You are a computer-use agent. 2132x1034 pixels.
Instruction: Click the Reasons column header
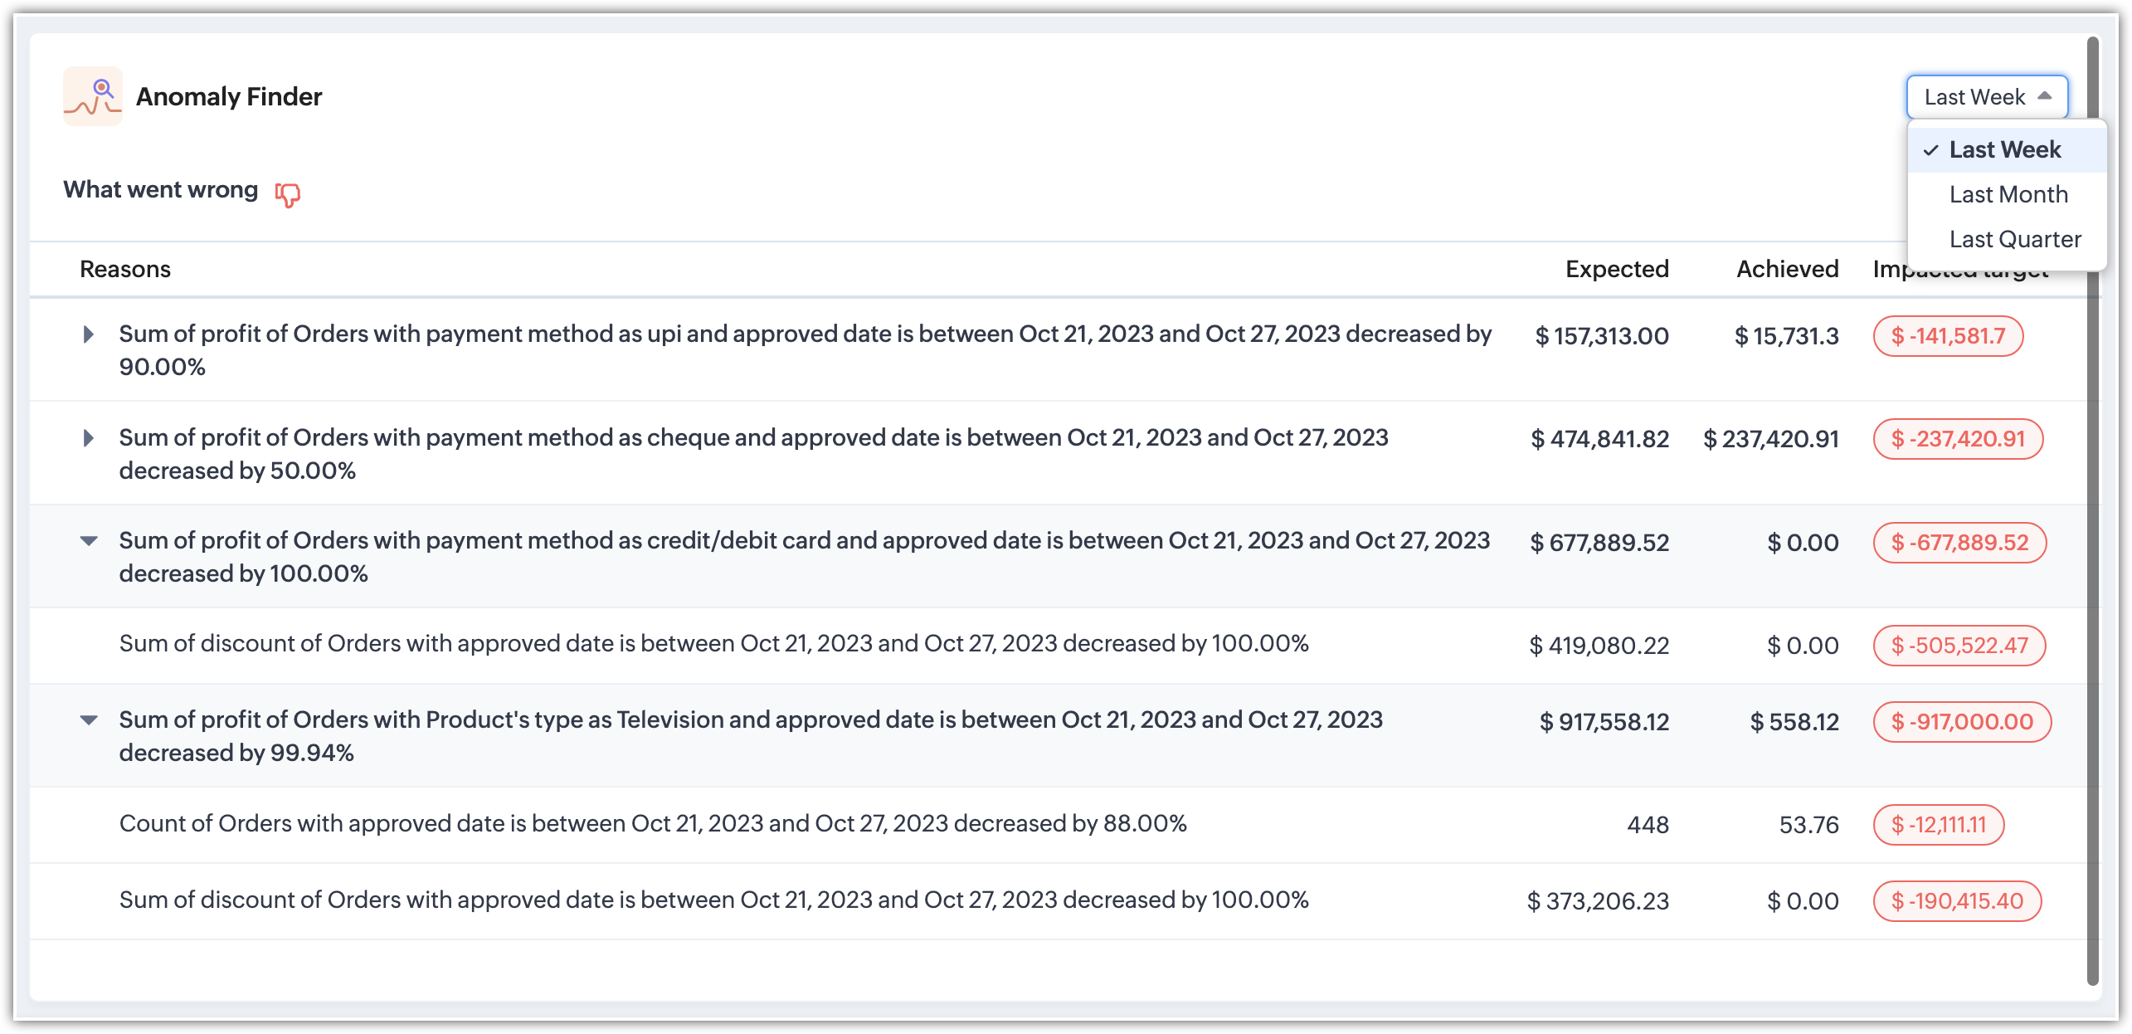[125, 269]
